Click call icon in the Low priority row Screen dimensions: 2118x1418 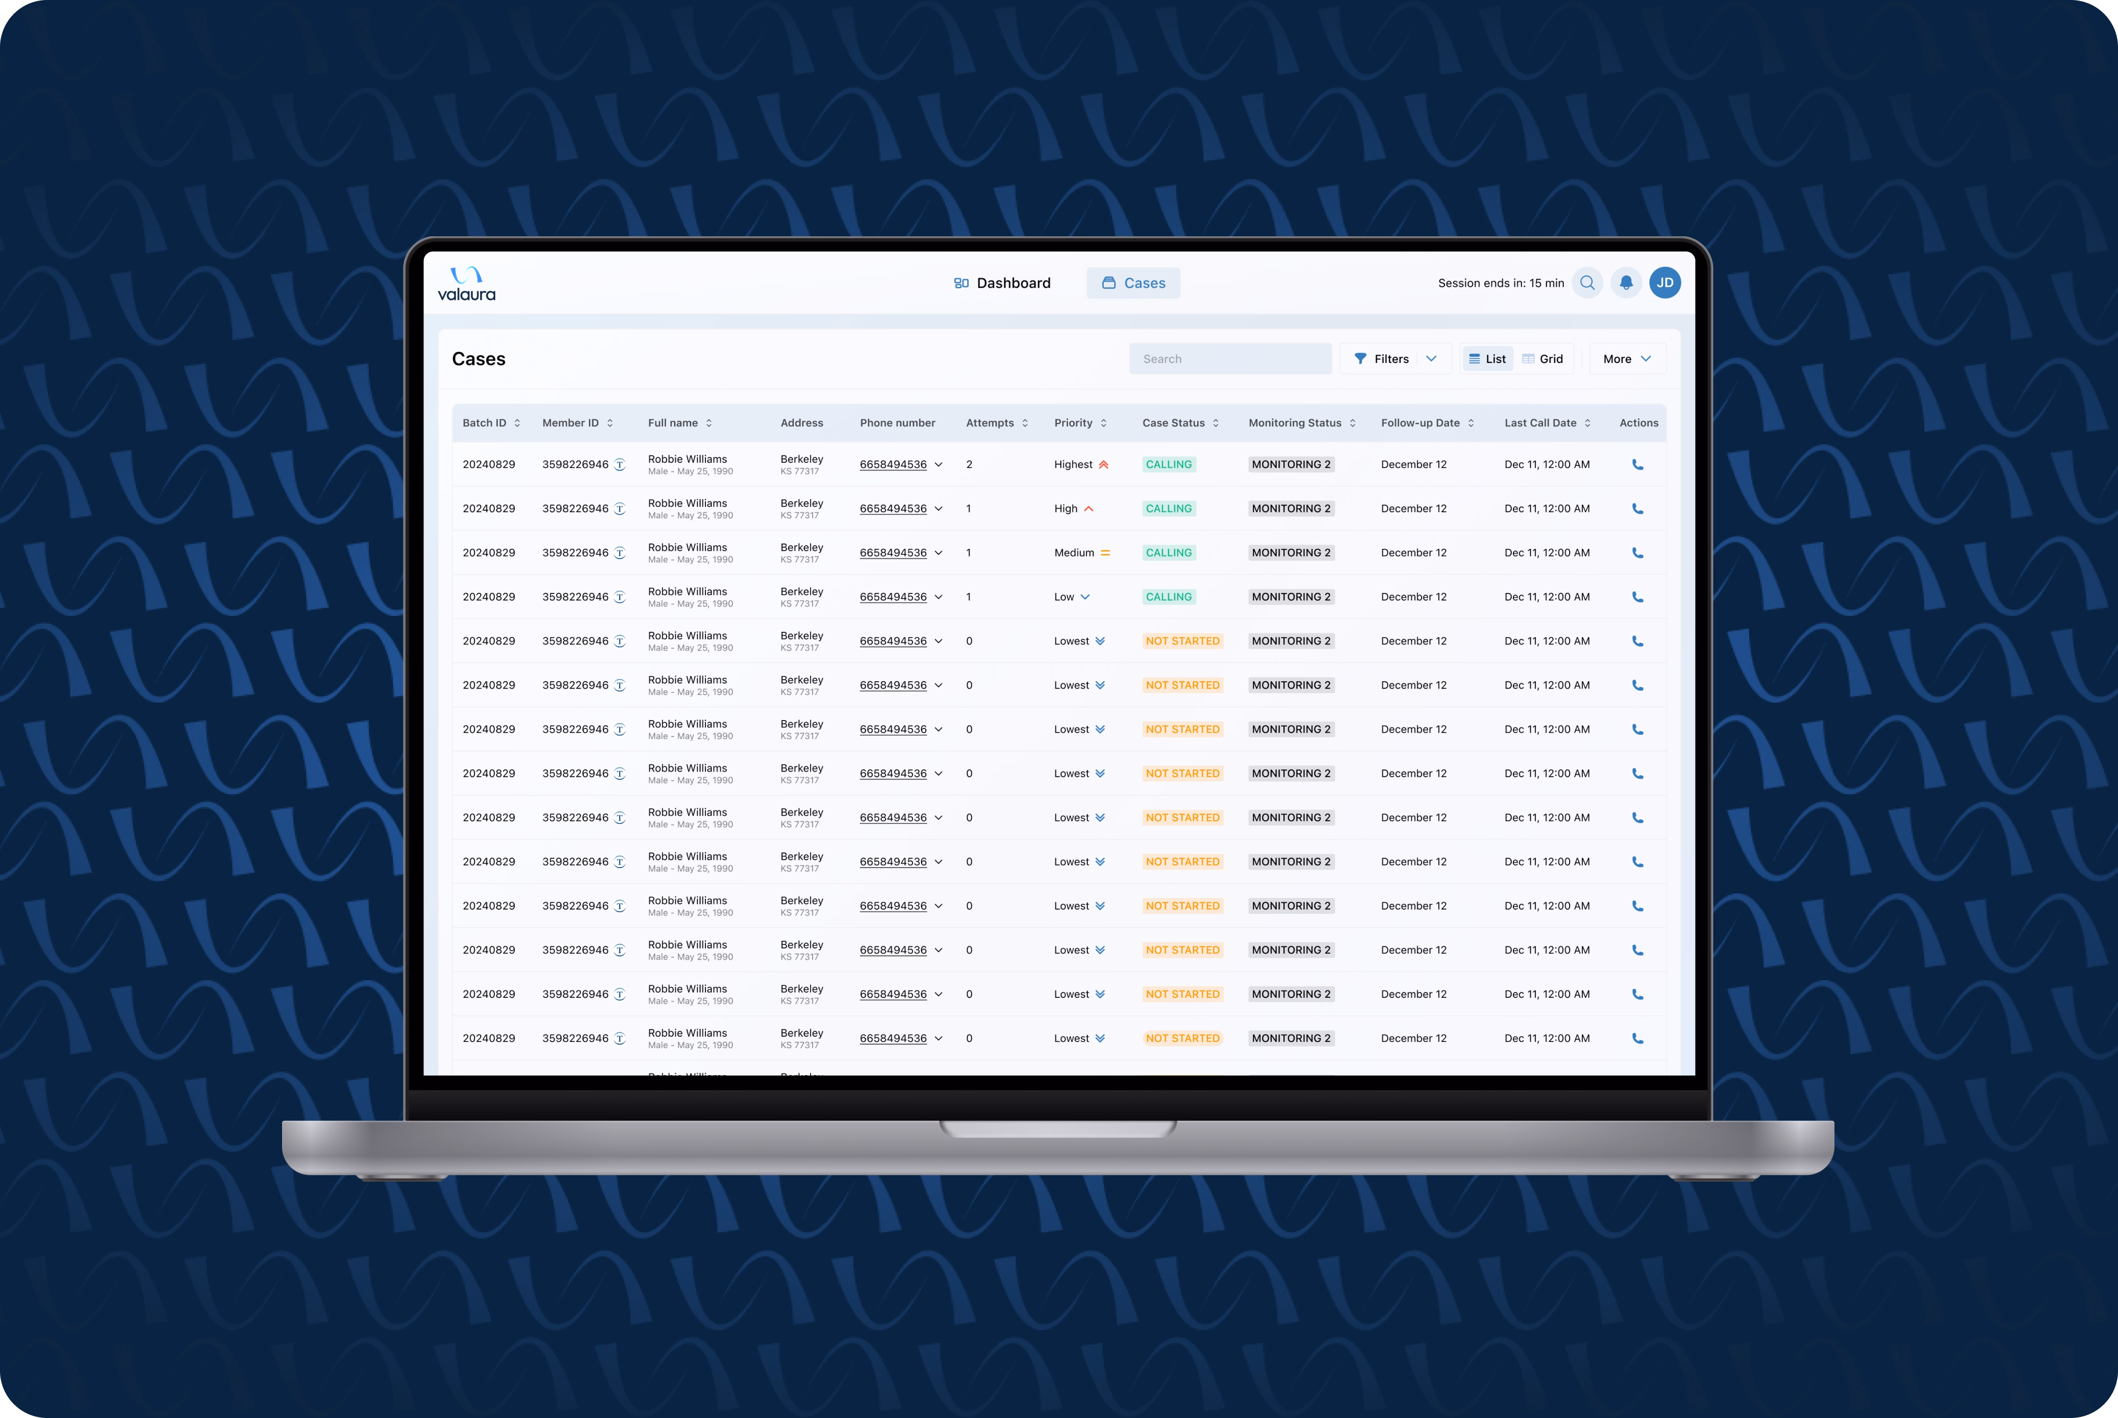click(1637, 598)
